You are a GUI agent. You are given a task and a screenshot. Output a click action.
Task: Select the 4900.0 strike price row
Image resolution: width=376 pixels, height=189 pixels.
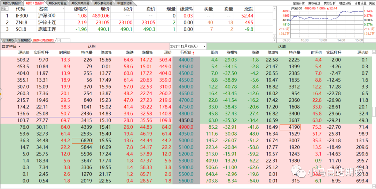click(185, 127)
